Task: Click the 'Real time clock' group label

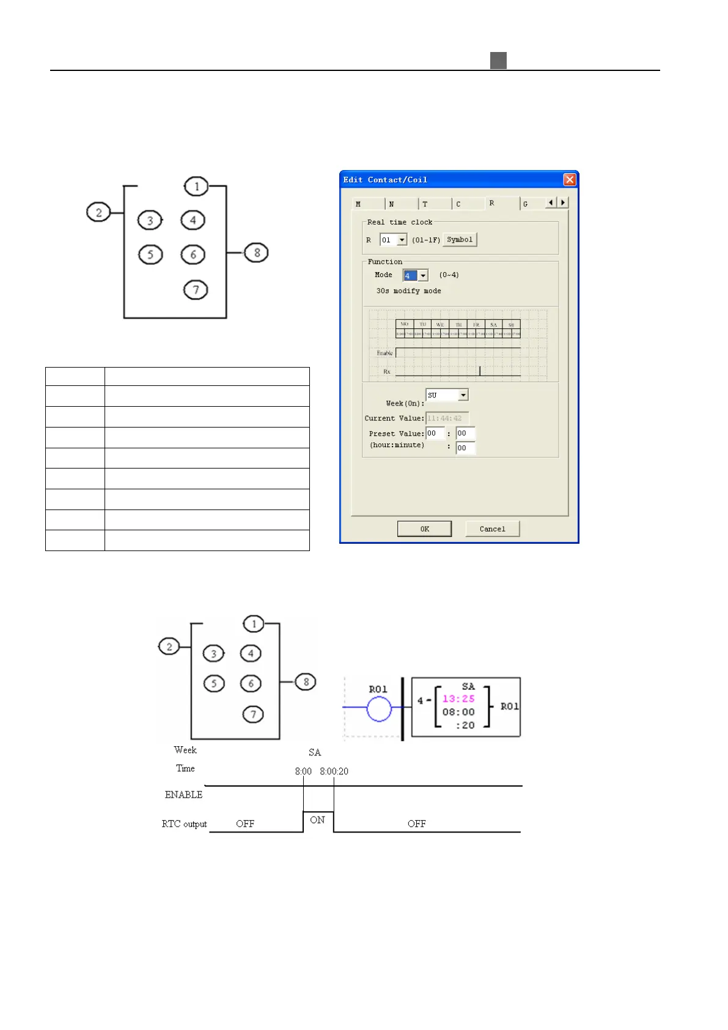Action: point(400,223)
